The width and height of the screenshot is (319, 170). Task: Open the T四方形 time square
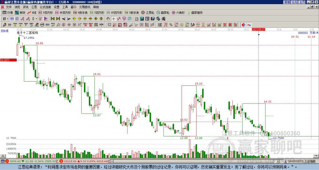tap(97, 12)
